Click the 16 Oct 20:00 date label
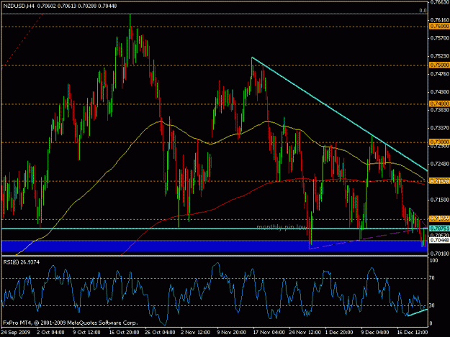The height and width of the screenshot is (337, 450). point(124,332)
